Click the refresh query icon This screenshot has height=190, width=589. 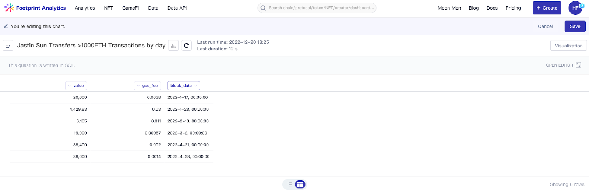[x=186, y=46]
